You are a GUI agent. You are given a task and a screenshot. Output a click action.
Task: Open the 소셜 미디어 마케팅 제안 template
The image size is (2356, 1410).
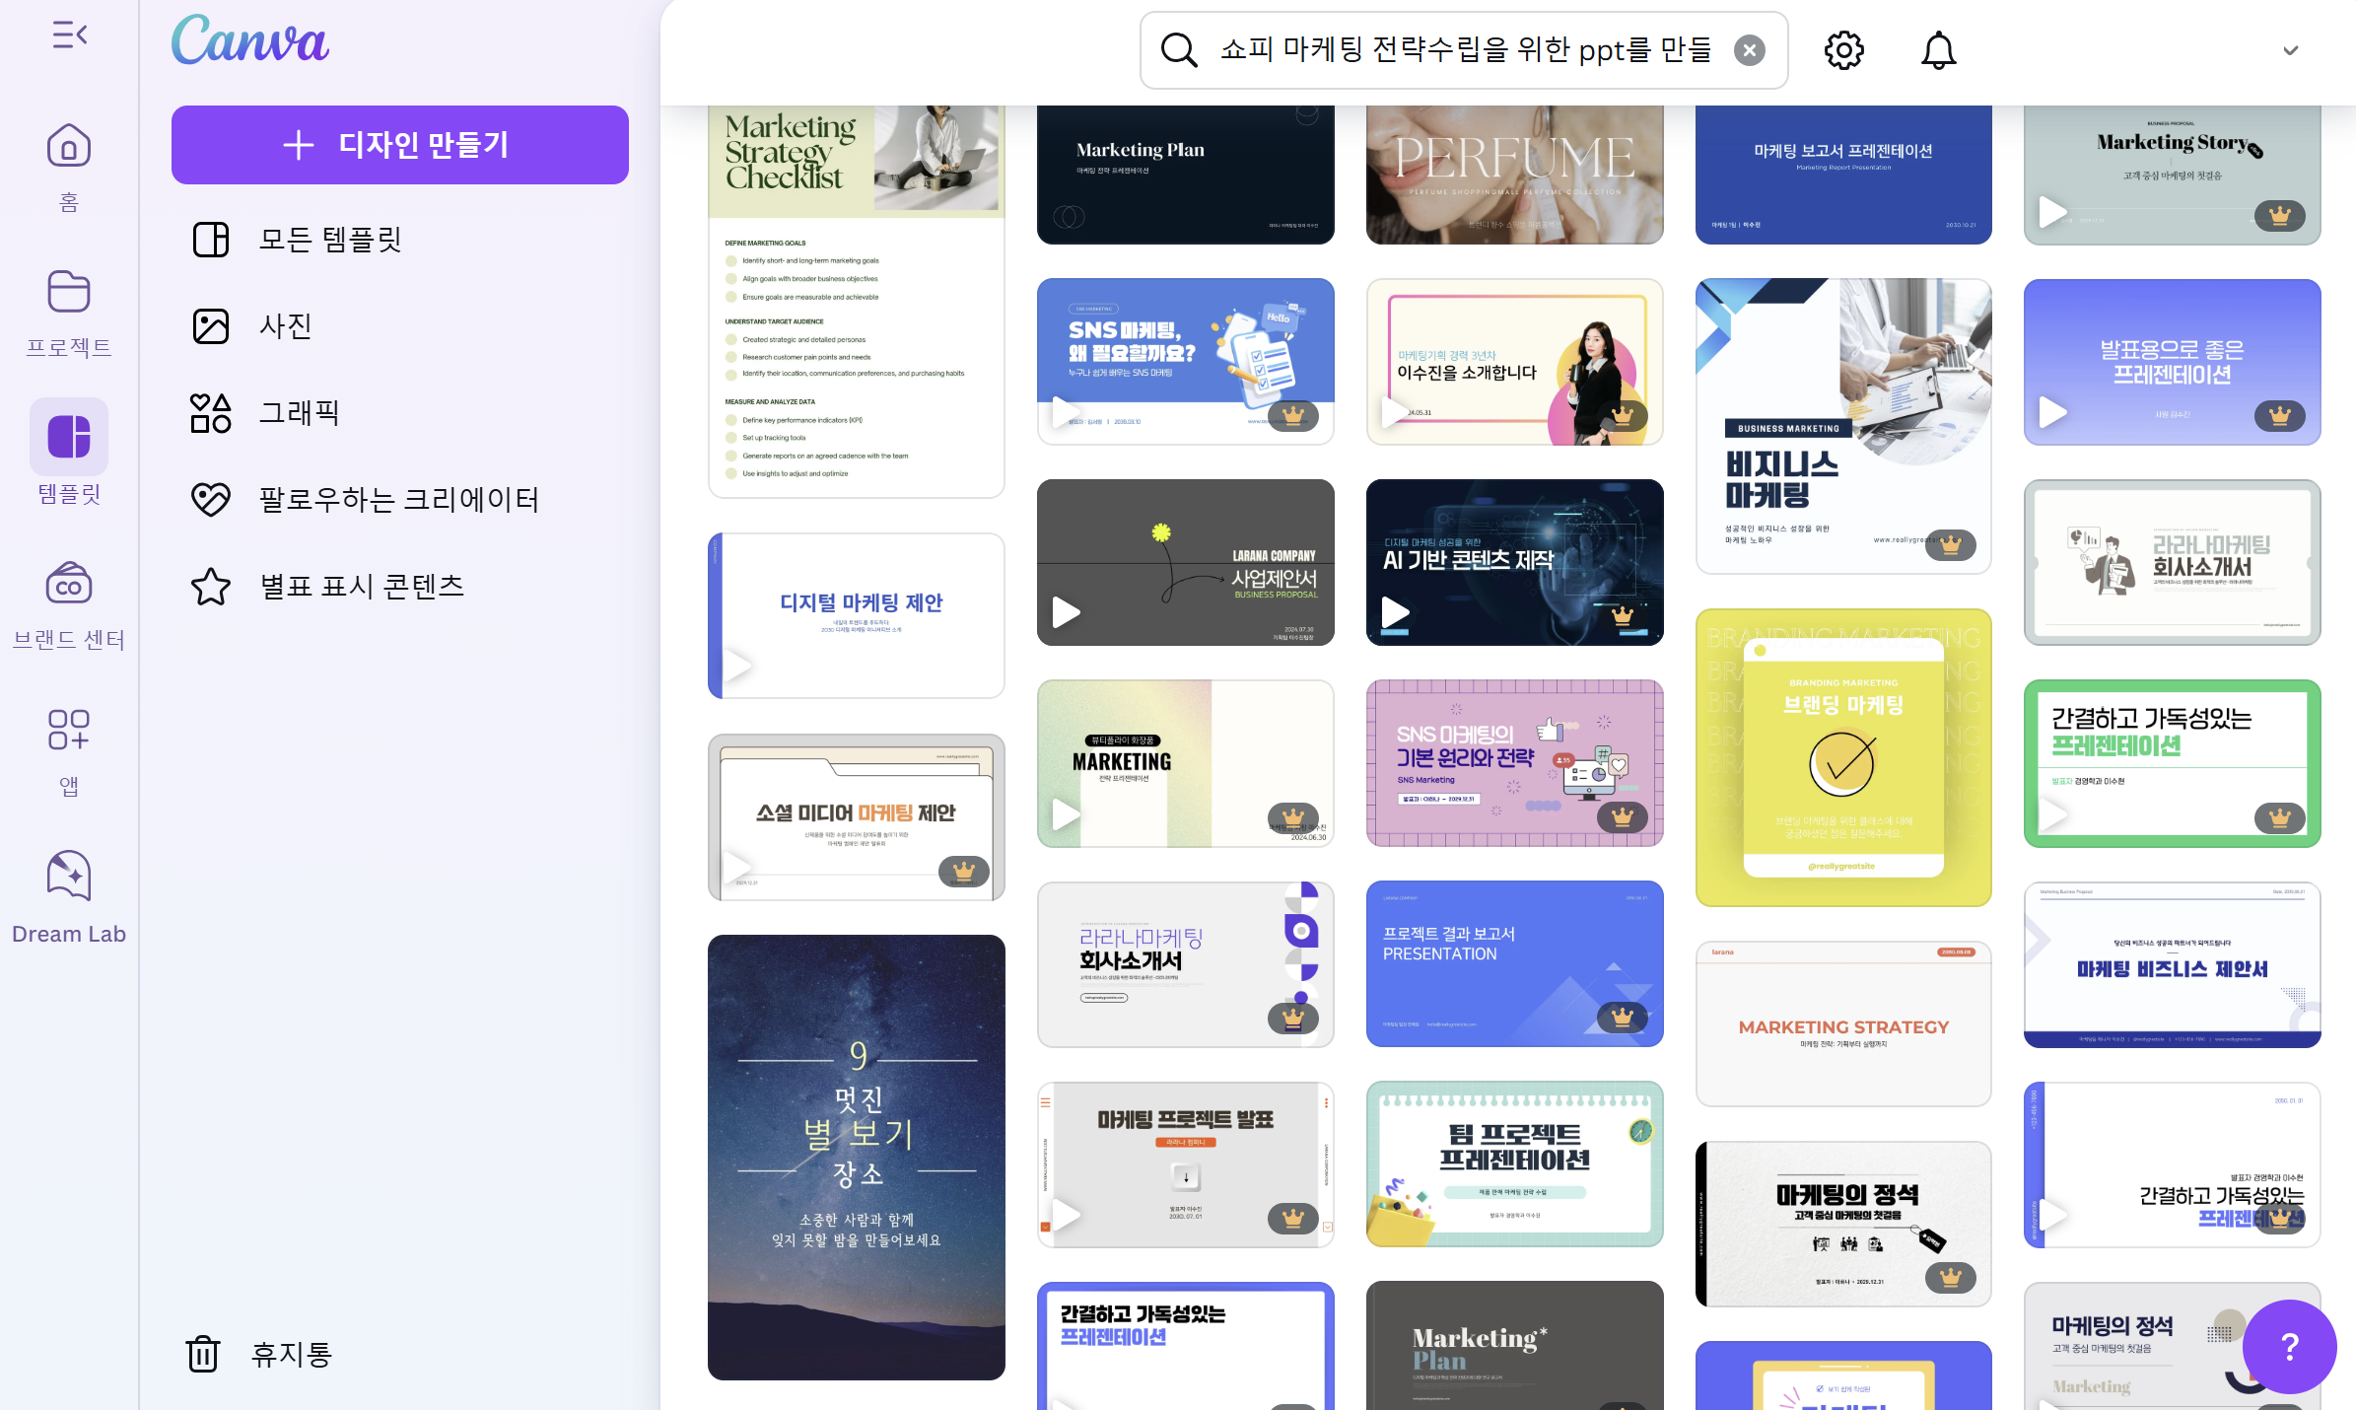[857, 817]
